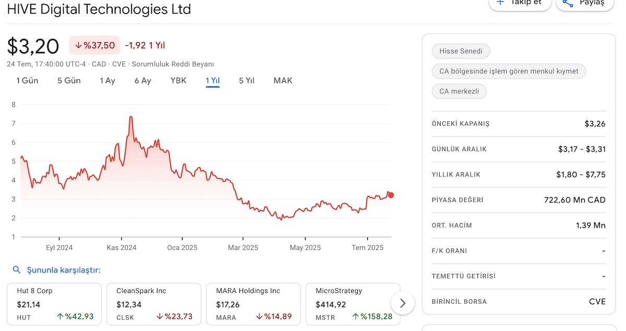Viewport: 626px width, 331px height.
Task: Click the $1,80 - $7,75 yearly range value
Action: [581, 175]
